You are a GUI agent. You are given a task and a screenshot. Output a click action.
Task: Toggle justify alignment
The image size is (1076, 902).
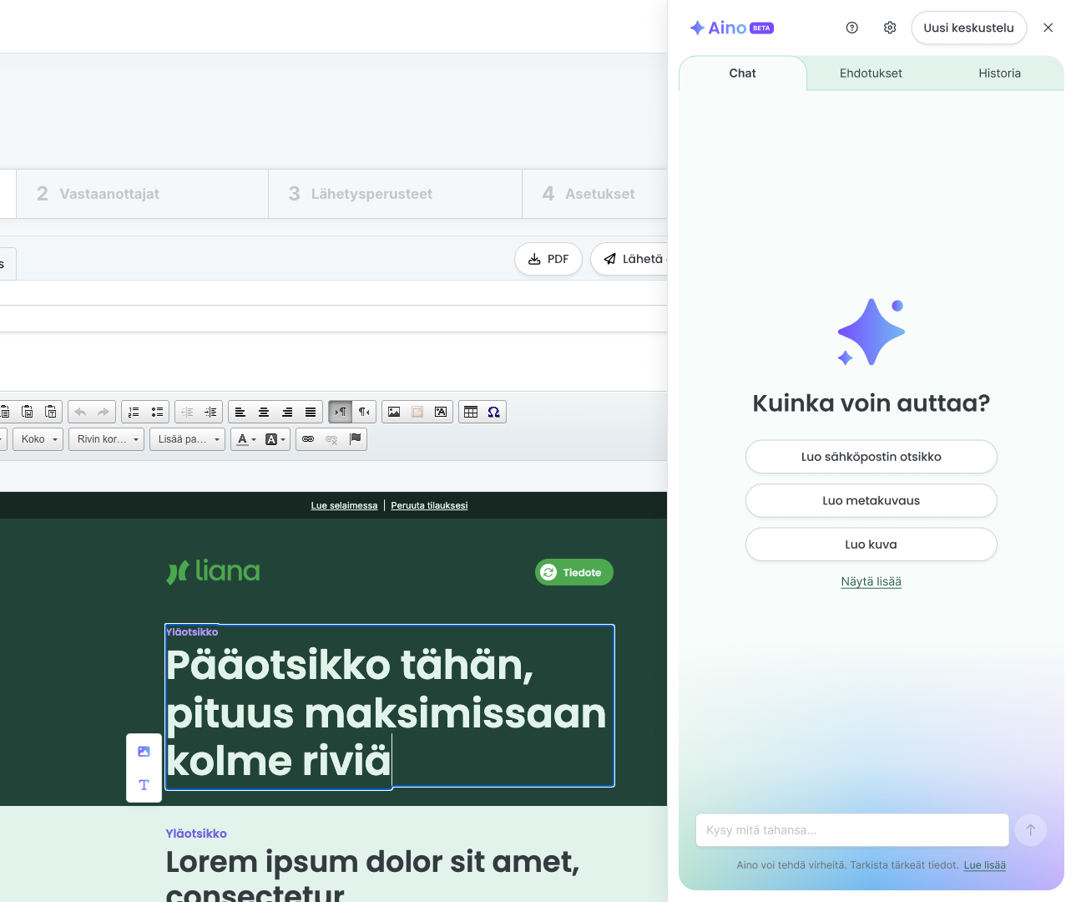coord(311,412)
